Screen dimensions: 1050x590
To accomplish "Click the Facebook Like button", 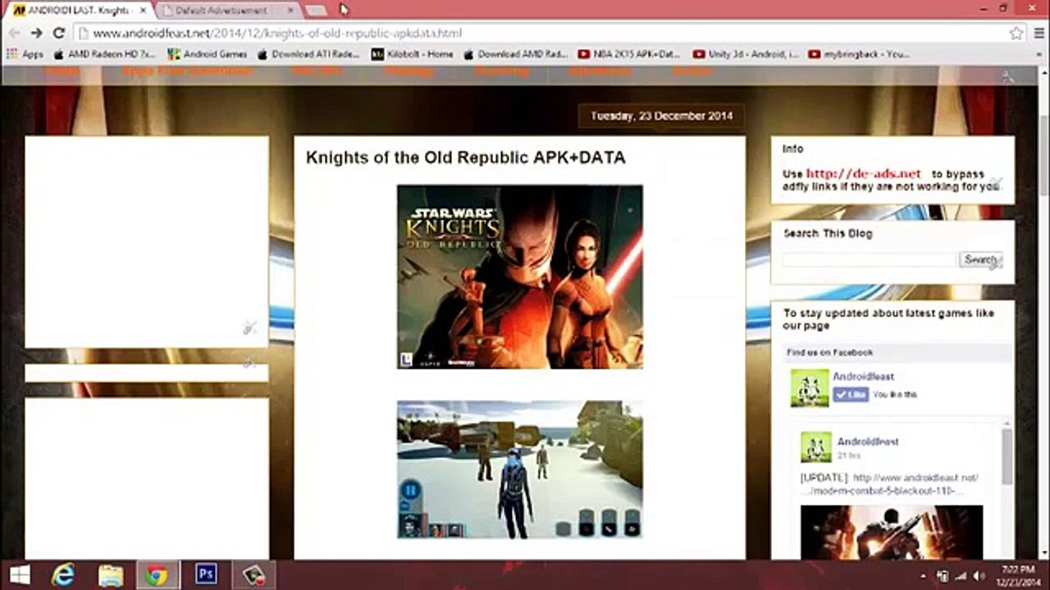I will point(851,394).
